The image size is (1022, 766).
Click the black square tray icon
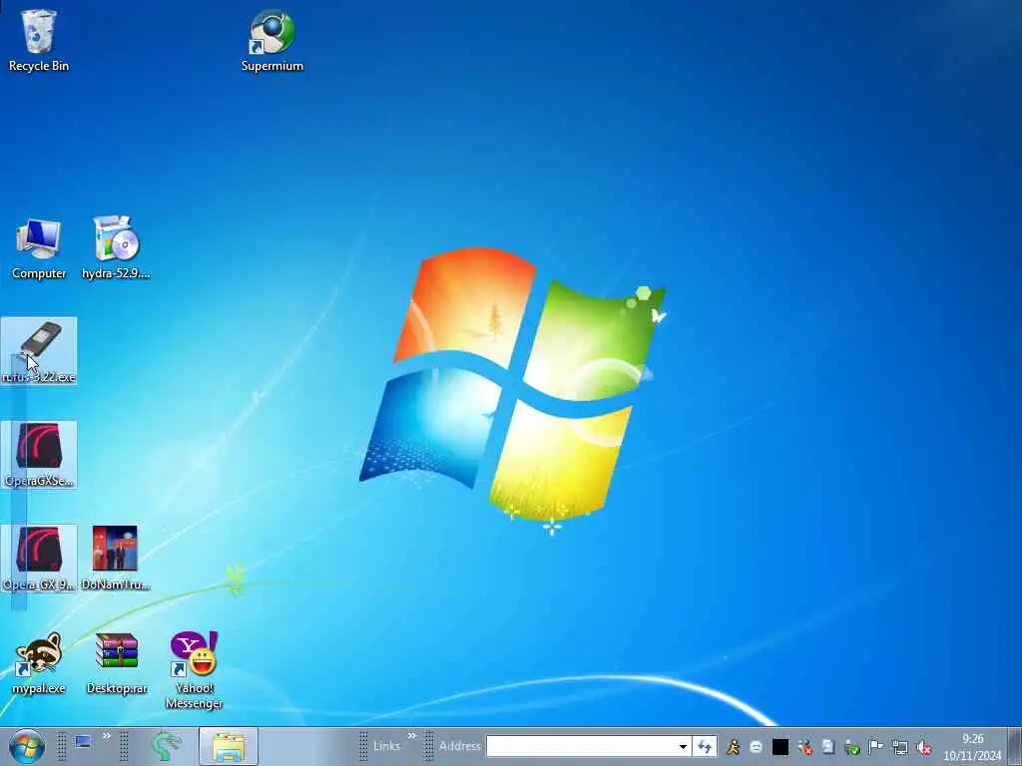[780, 747]
